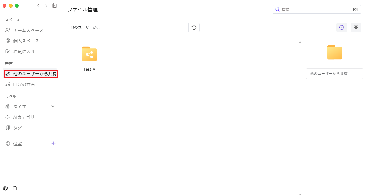Switch to grid view layout icon
The height and width of the screenshot is (195, 366).
(x=356, y=27)
